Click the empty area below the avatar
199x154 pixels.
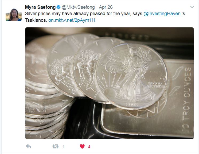[14, 82]
